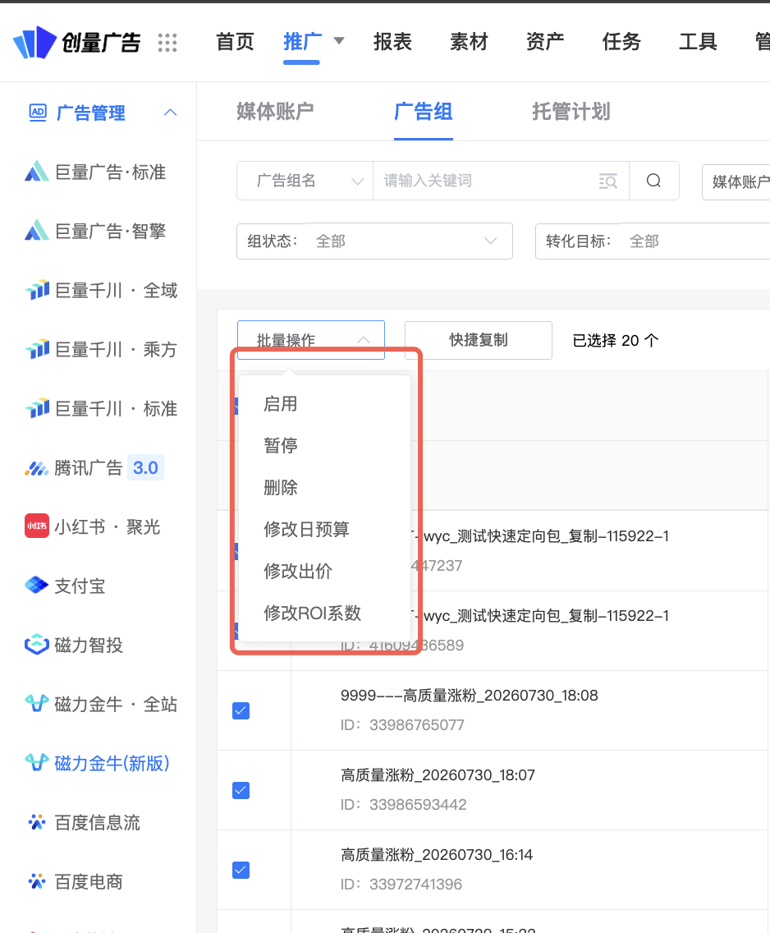Open the 广告组名 search type dropdown
The width and height of the screenshot is (770, 933).
(305, 181)
